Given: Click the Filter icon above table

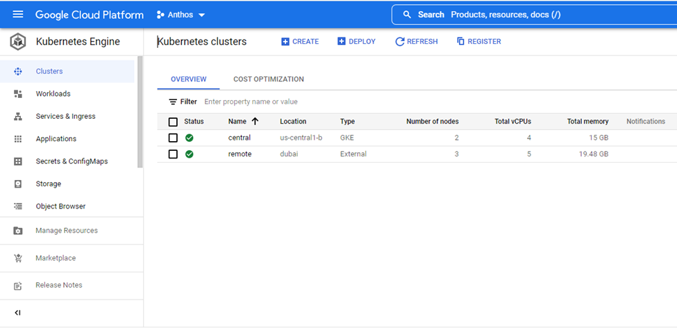Looking at the screenshot, I should coord(173,102).
